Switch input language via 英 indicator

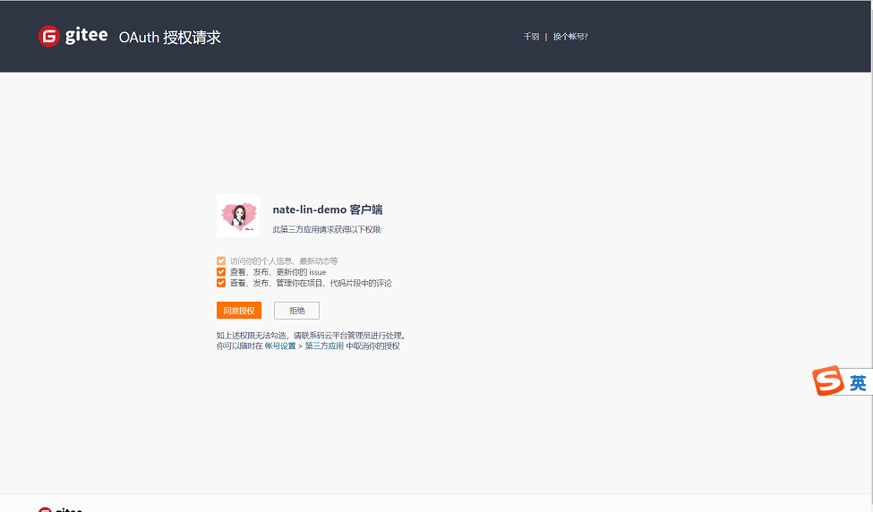pyautogui.click(x=858, y=383)
